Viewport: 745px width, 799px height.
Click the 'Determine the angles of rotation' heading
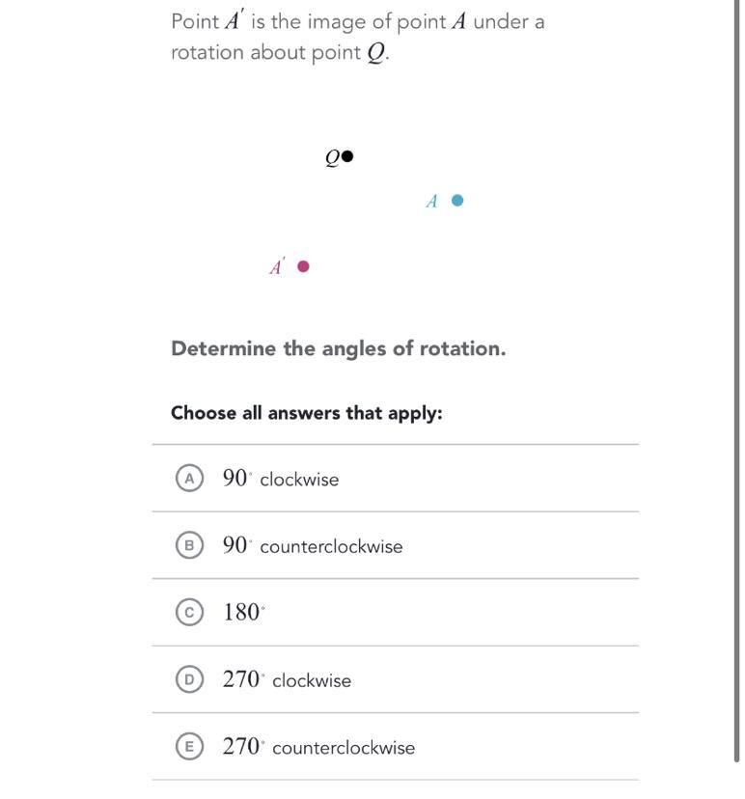[339, 348]
